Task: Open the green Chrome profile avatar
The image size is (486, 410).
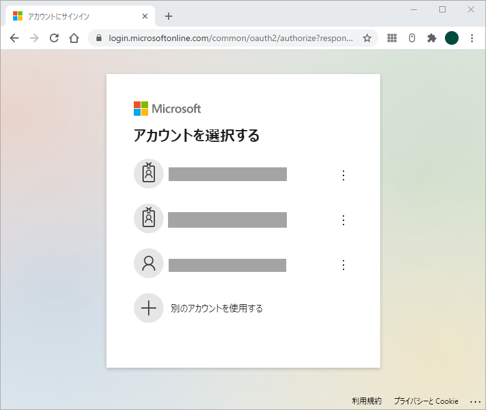Action: (452, 38)
